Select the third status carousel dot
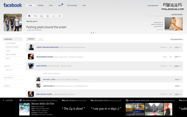 click(x=95, y=33)
